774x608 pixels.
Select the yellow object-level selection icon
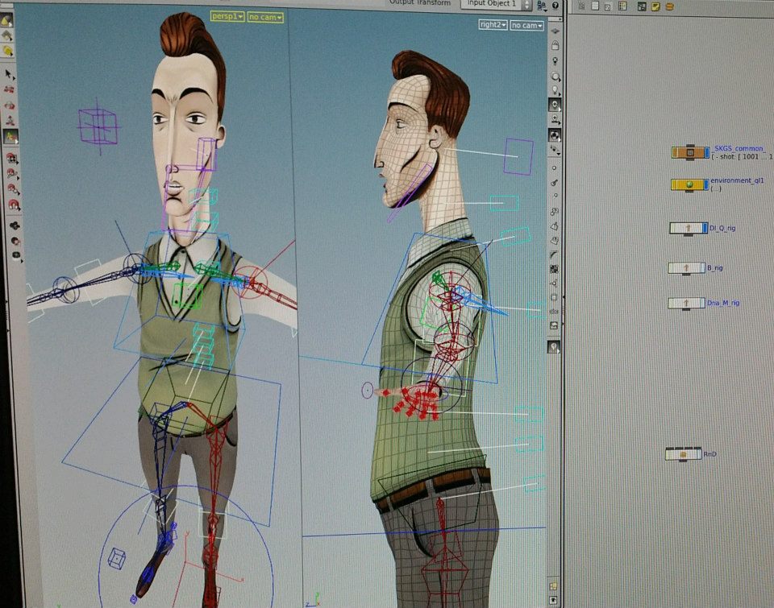click(x=6, y=20)
